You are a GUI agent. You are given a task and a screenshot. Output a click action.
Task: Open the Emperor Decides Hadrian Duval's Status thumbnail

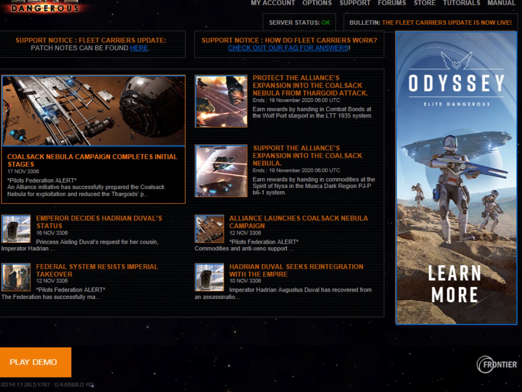pyautogui.click(x=16, y=229)
